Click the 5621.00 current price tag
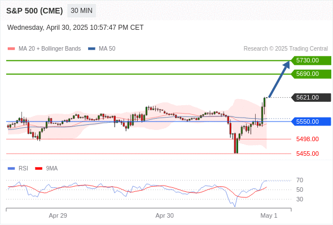 click(x=311, y=97)
